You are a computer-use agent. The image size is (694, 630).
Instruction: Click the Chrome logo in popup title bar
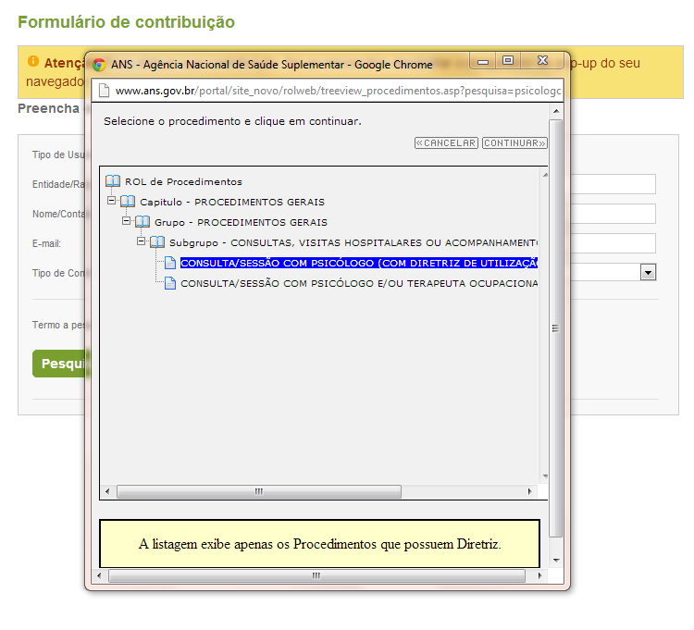pos(99,65)
